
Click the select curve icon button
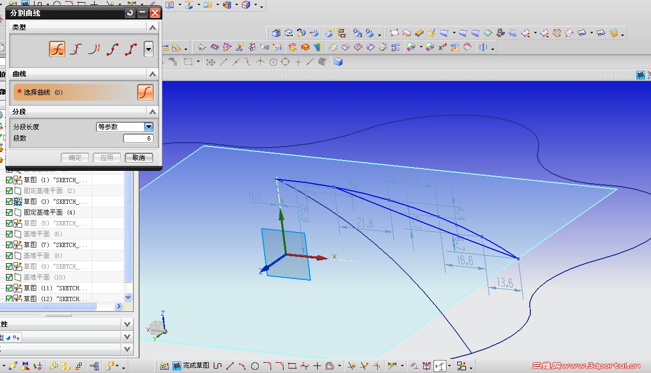(x=145, y=92)
